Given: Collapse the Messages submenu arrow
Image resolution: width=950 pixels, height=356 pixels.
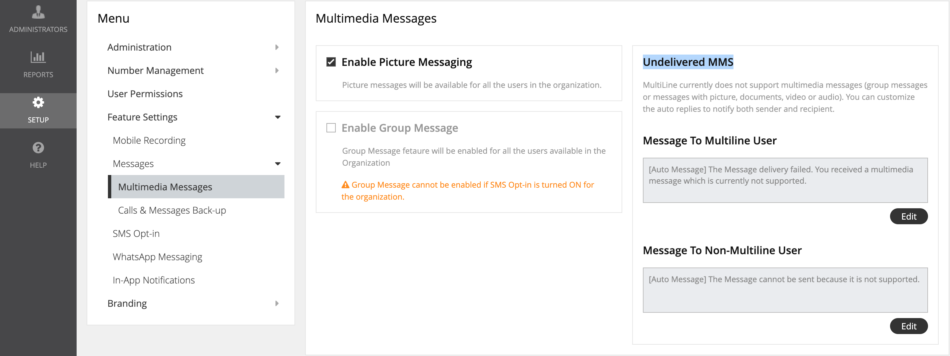Looking at the screenshot, I should tap(278, 164).
